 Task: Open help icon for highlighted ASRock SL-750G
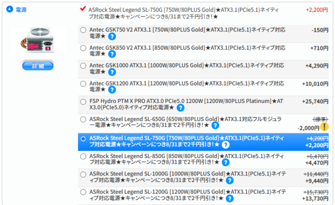[x=226, y=145]
